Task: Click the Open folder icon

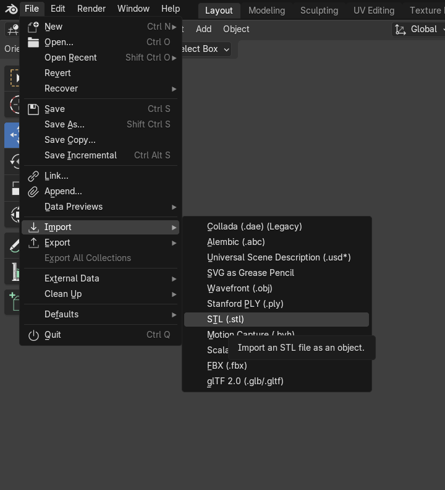Action: click(33, 42)
